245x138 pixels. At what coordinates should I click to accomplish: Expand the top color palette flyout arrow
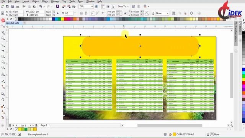pyautogui.click(x=8, y=19)
